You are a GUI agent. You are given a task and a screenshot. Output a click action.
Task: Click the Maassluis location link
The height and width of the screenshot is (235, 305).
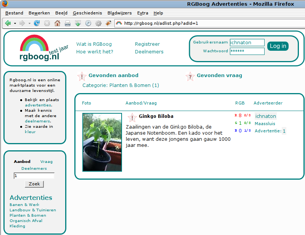point(265,124)
